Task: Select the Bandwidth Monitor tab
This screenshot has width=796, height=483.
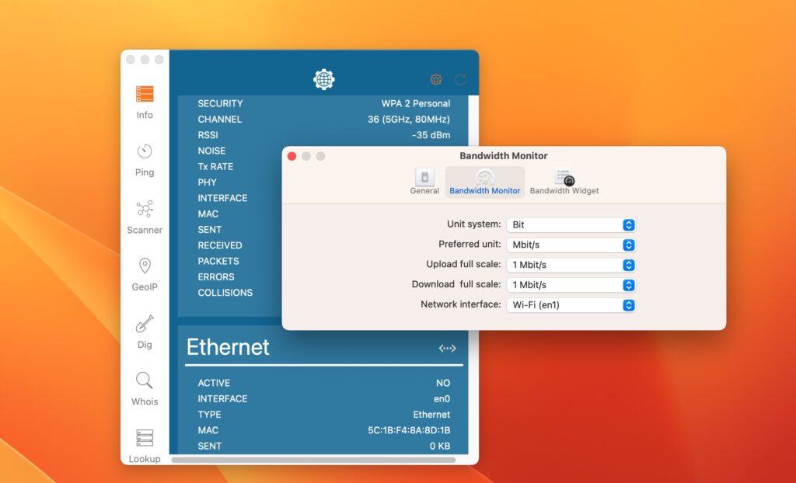Action: (x=484, y=181)
